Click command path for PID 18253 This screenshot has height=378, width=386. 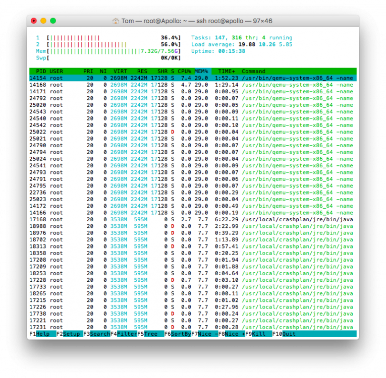[297, 274]
